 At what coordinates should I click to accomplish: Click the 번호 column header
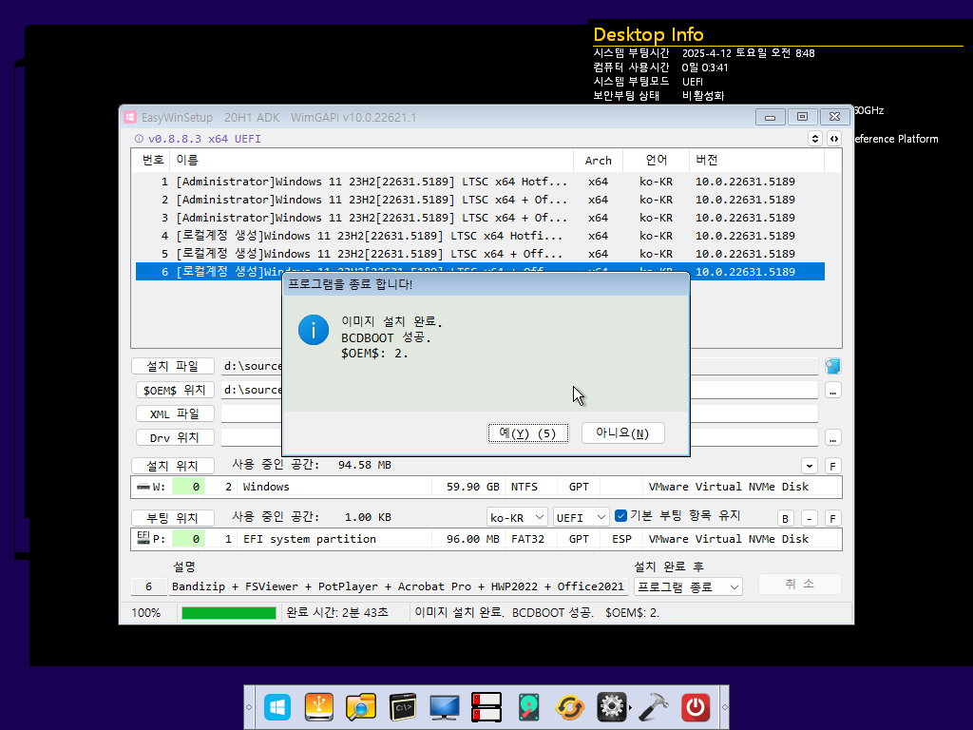point(153,160)
